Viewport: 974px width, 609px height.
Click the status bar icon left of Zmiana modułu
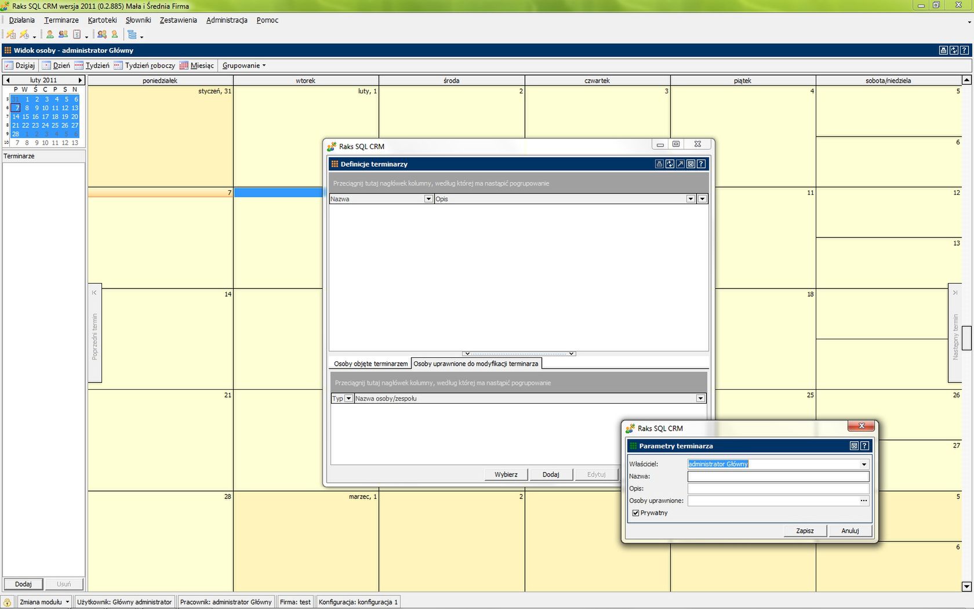coord(8,602)
